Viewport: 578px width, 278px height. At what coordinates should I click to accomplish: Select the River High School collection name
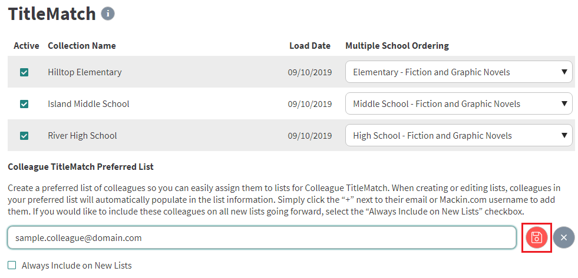82,136
